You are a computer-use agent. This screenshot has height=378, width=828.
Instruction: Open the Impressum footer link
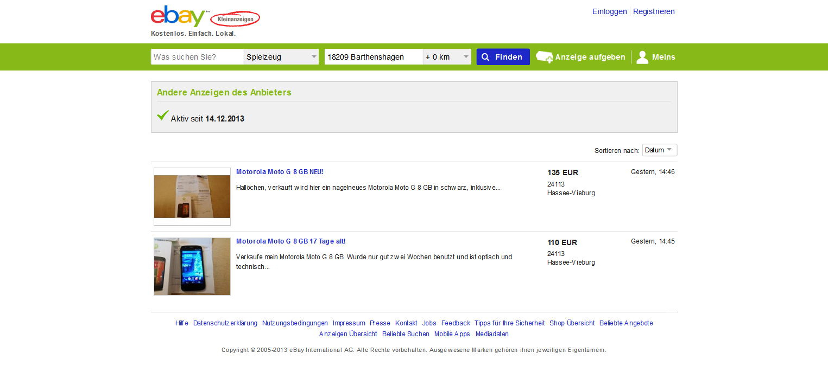point(349,323)
